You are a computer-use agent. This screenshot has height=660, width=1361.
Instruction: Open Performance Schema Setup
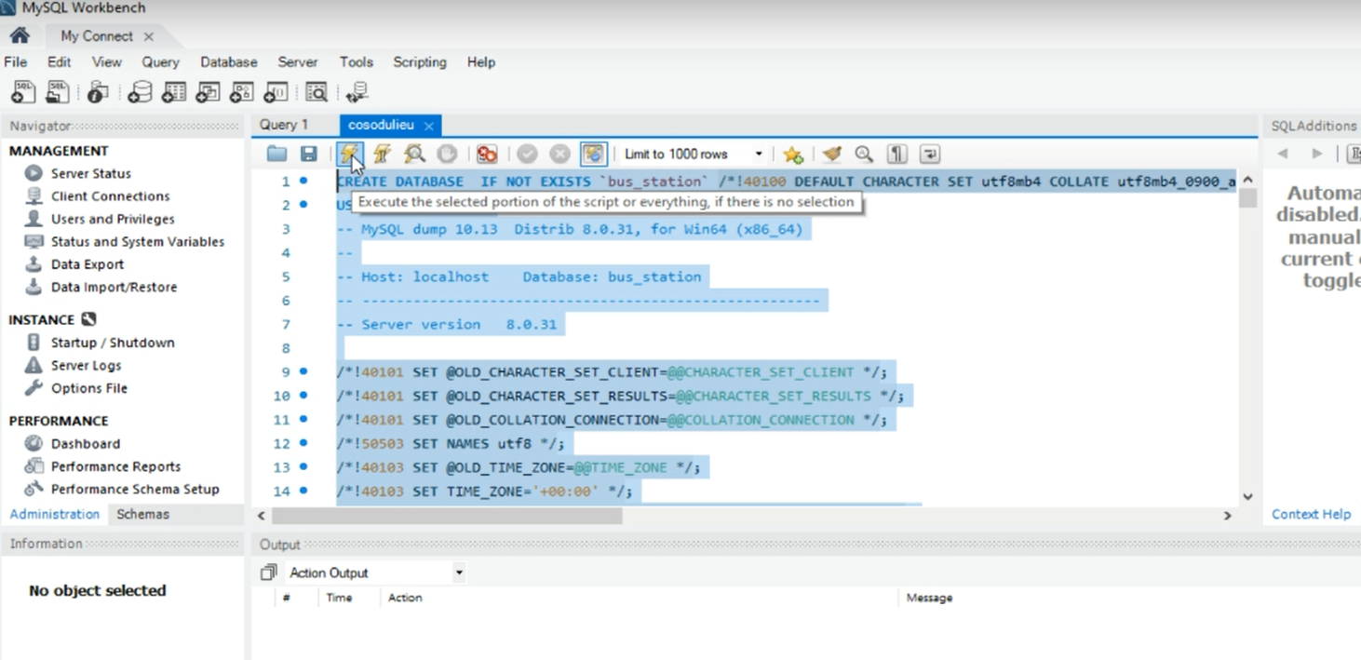[x=135, y=489]
